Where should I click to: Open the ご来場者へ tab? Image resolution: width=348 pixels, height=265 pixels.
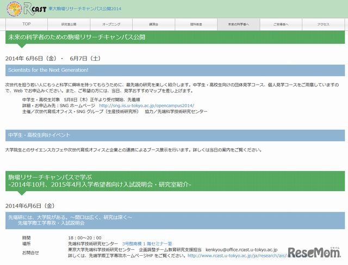(281, 24)
